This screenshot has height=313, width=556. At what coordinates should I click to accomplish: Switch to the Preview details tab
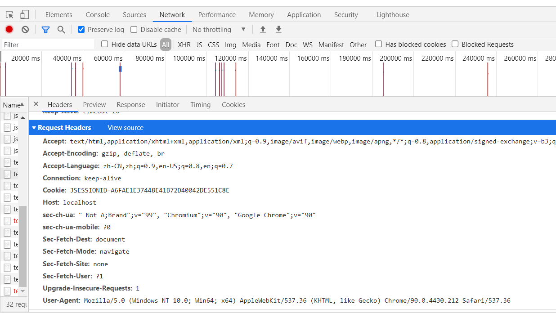pos(94,105)
